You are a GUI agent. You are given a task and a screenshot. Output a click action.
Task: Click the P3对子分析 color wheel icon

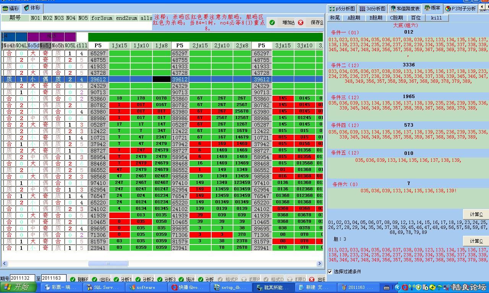[x=448, y=8]
